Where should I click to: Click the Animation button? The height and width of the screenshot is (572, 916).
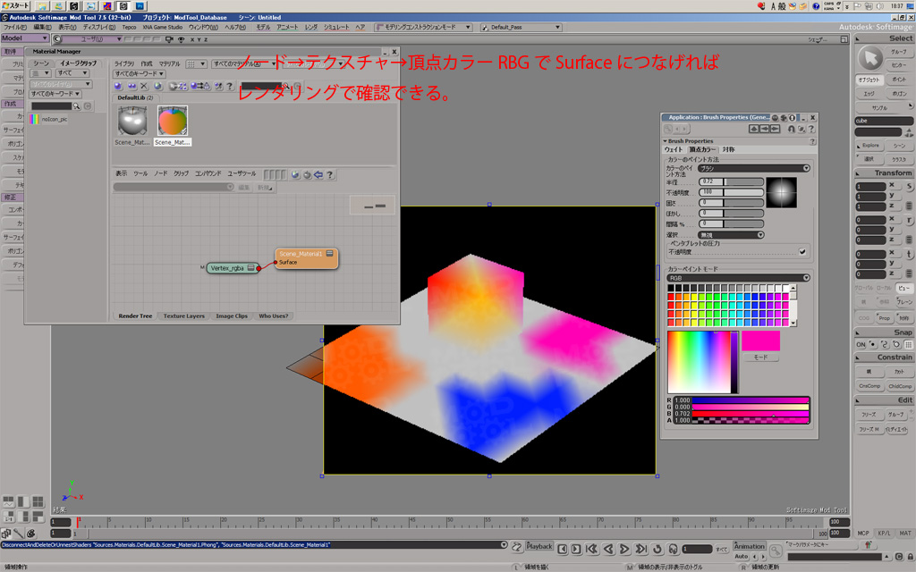pos(750,546)
